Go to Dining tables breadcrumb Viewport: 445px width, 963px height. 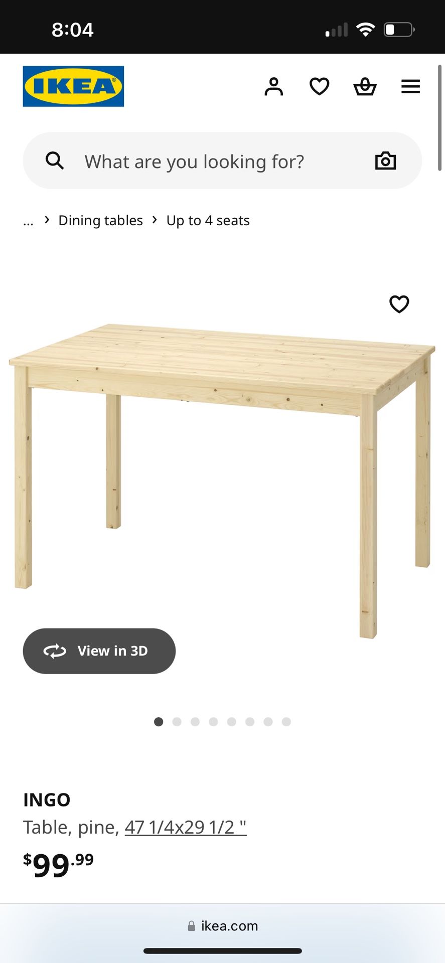pyautogui.click(x=100, y=221)
